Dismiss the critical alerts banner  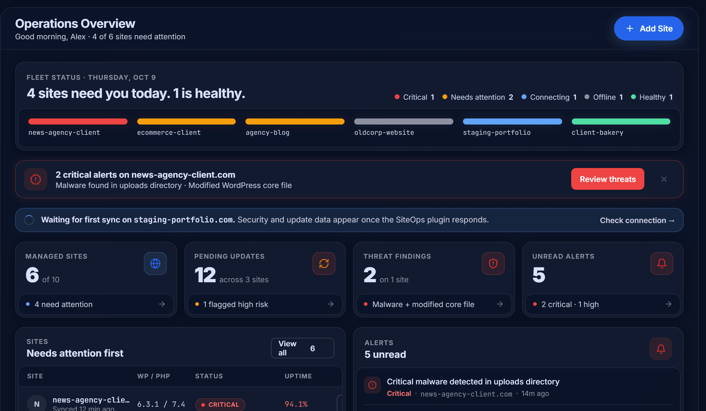pos(664,179)
